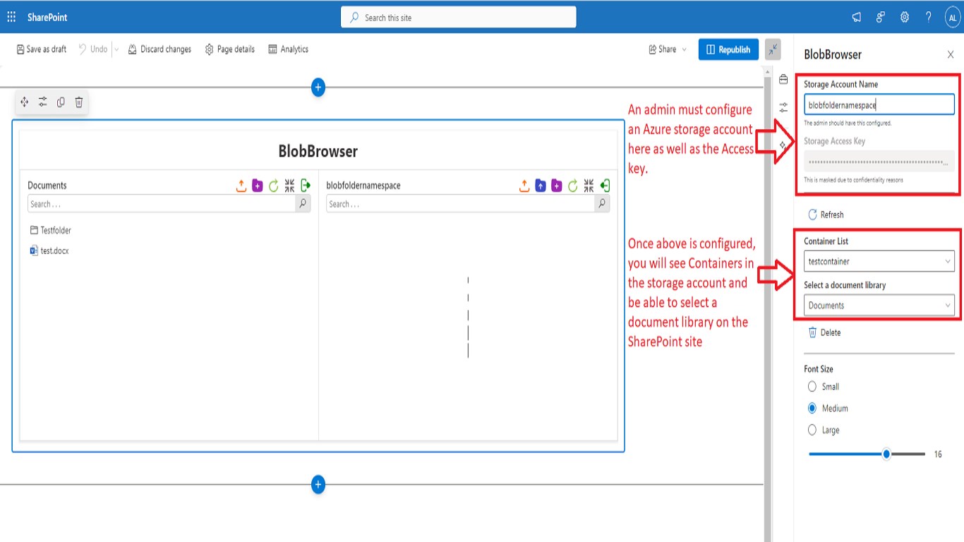Open the settings gear in header

905,18
